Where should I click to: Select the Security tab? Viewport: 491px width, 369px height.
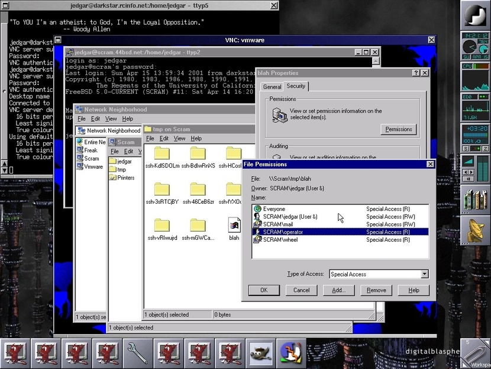[x=296, y=86]
